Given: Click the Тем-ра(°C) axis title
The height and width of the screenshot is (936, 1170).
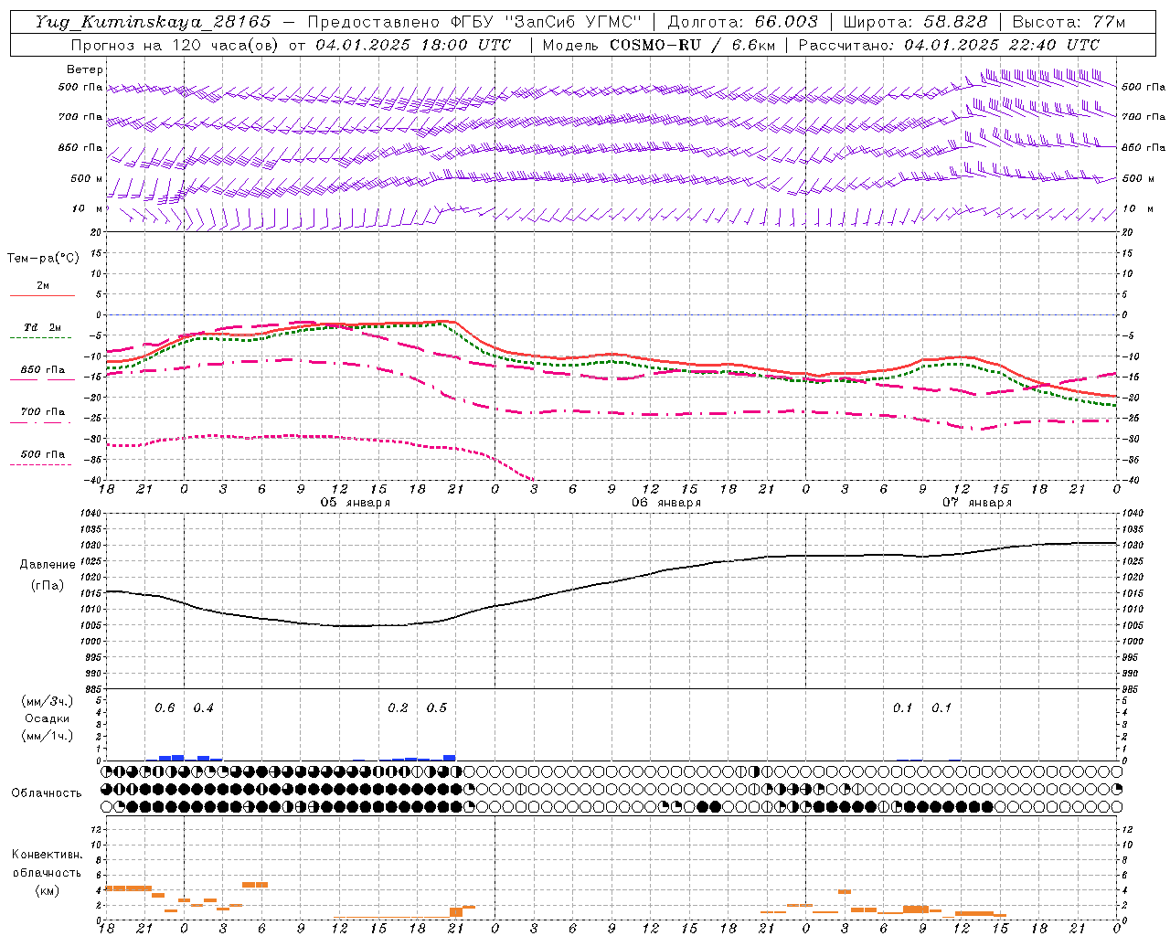Looking at the screenshot, I should click(x=43, y=259).
